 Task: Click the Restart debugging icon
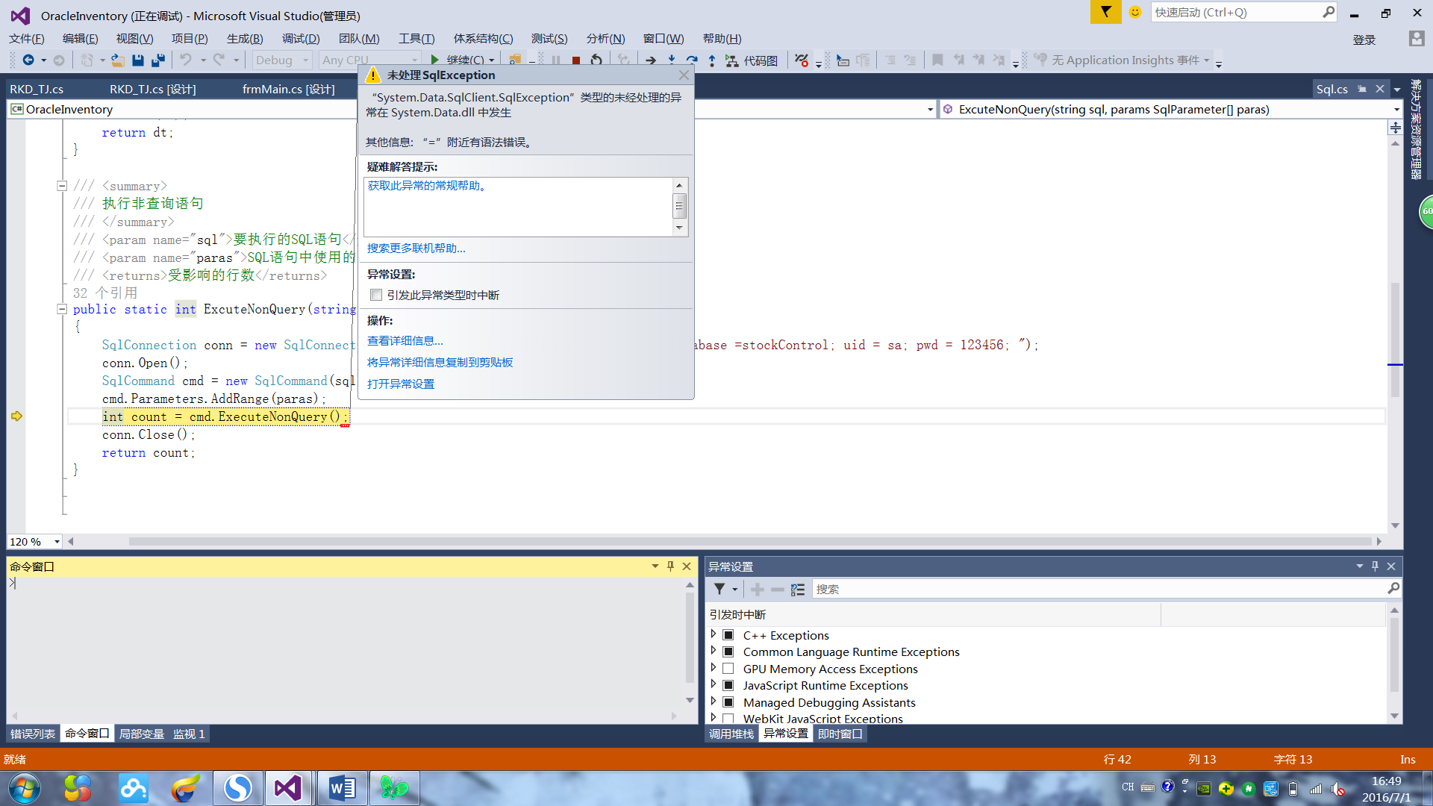596,60
